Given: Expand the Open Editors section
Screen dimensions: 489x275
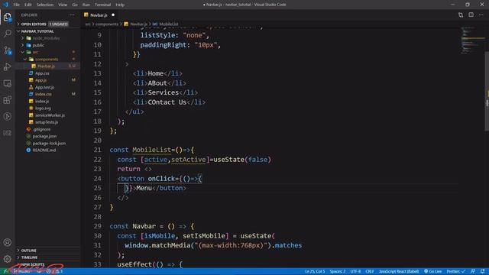Looking at the screenshot, I should tap(47, 24).
